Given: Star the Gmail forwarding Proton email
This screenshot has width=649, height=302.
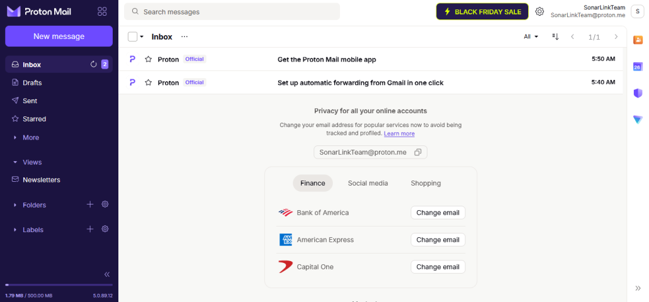Looking at the screenshot, I should point(148,83).
